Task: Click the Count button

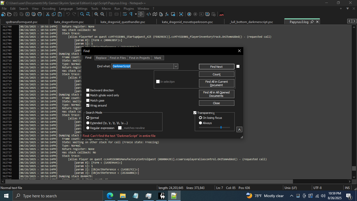Action: 217,74
